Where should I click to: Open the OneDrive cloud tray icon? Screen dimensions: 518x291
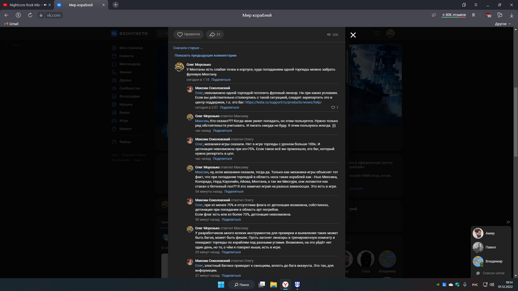tap(451, 285)
